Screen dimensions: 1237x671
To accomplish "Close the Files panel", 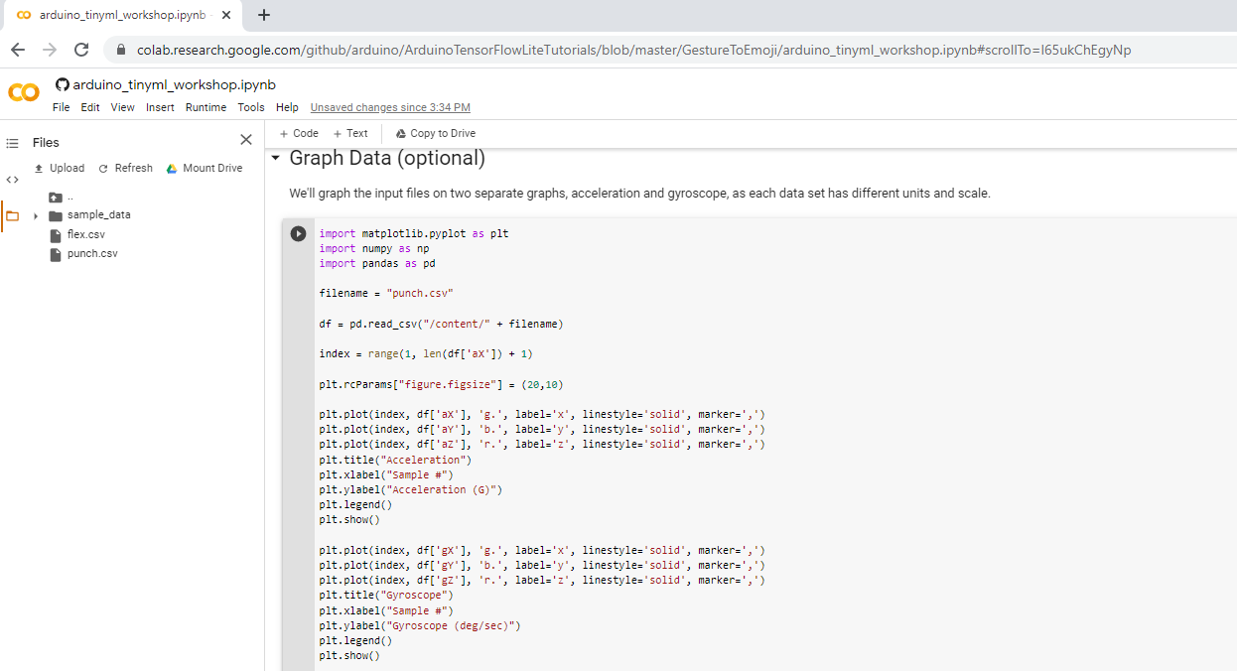I will pyautogui.click(x=246, y=140).
